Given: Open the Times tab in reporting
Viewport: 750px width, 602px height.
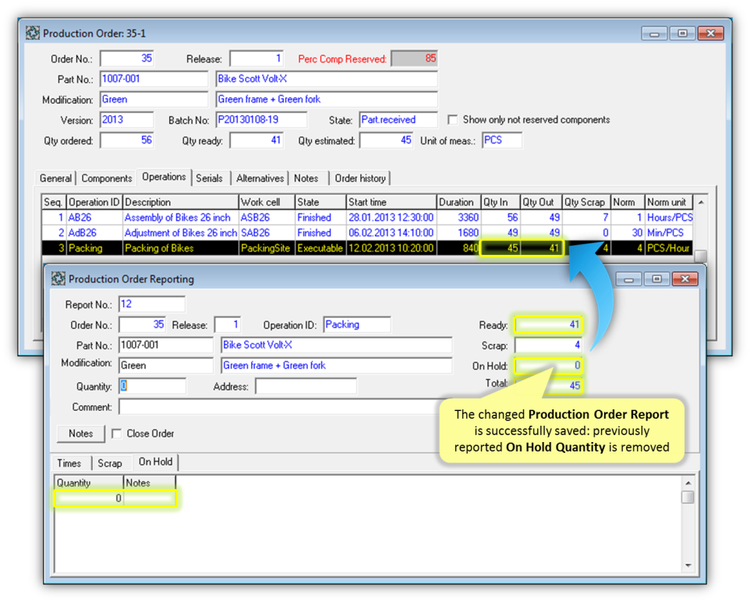Looking at the screenshot, I should pyautogui.click(x=69, y=463).
